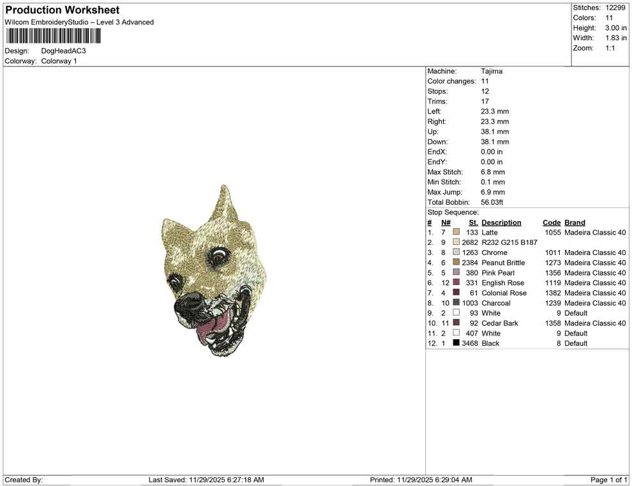Click the Latte thread color swatch
The image size is (632, 486).
[x=456, y=232]
